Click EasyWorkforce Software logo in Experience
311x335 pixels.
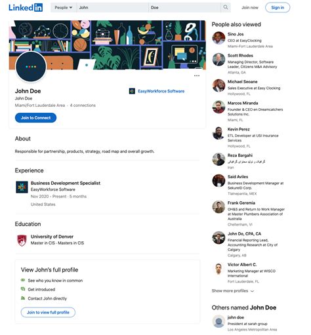pos(22,187)
